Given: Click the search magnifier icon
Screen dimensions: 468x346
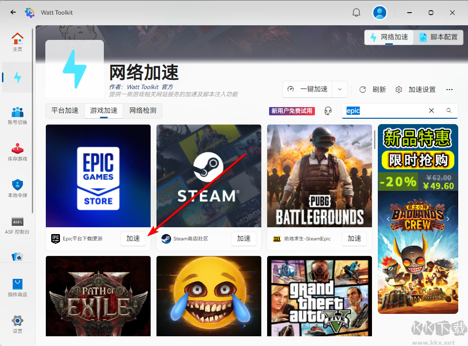Looking at the screenshot, I should pos(448,110).
